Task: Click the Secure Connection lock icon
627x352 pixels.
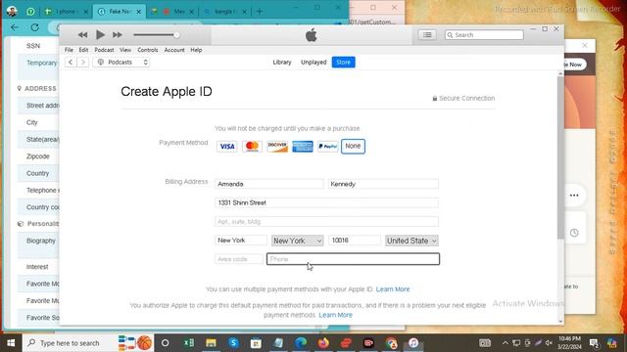Action: [x=435, y=98]
